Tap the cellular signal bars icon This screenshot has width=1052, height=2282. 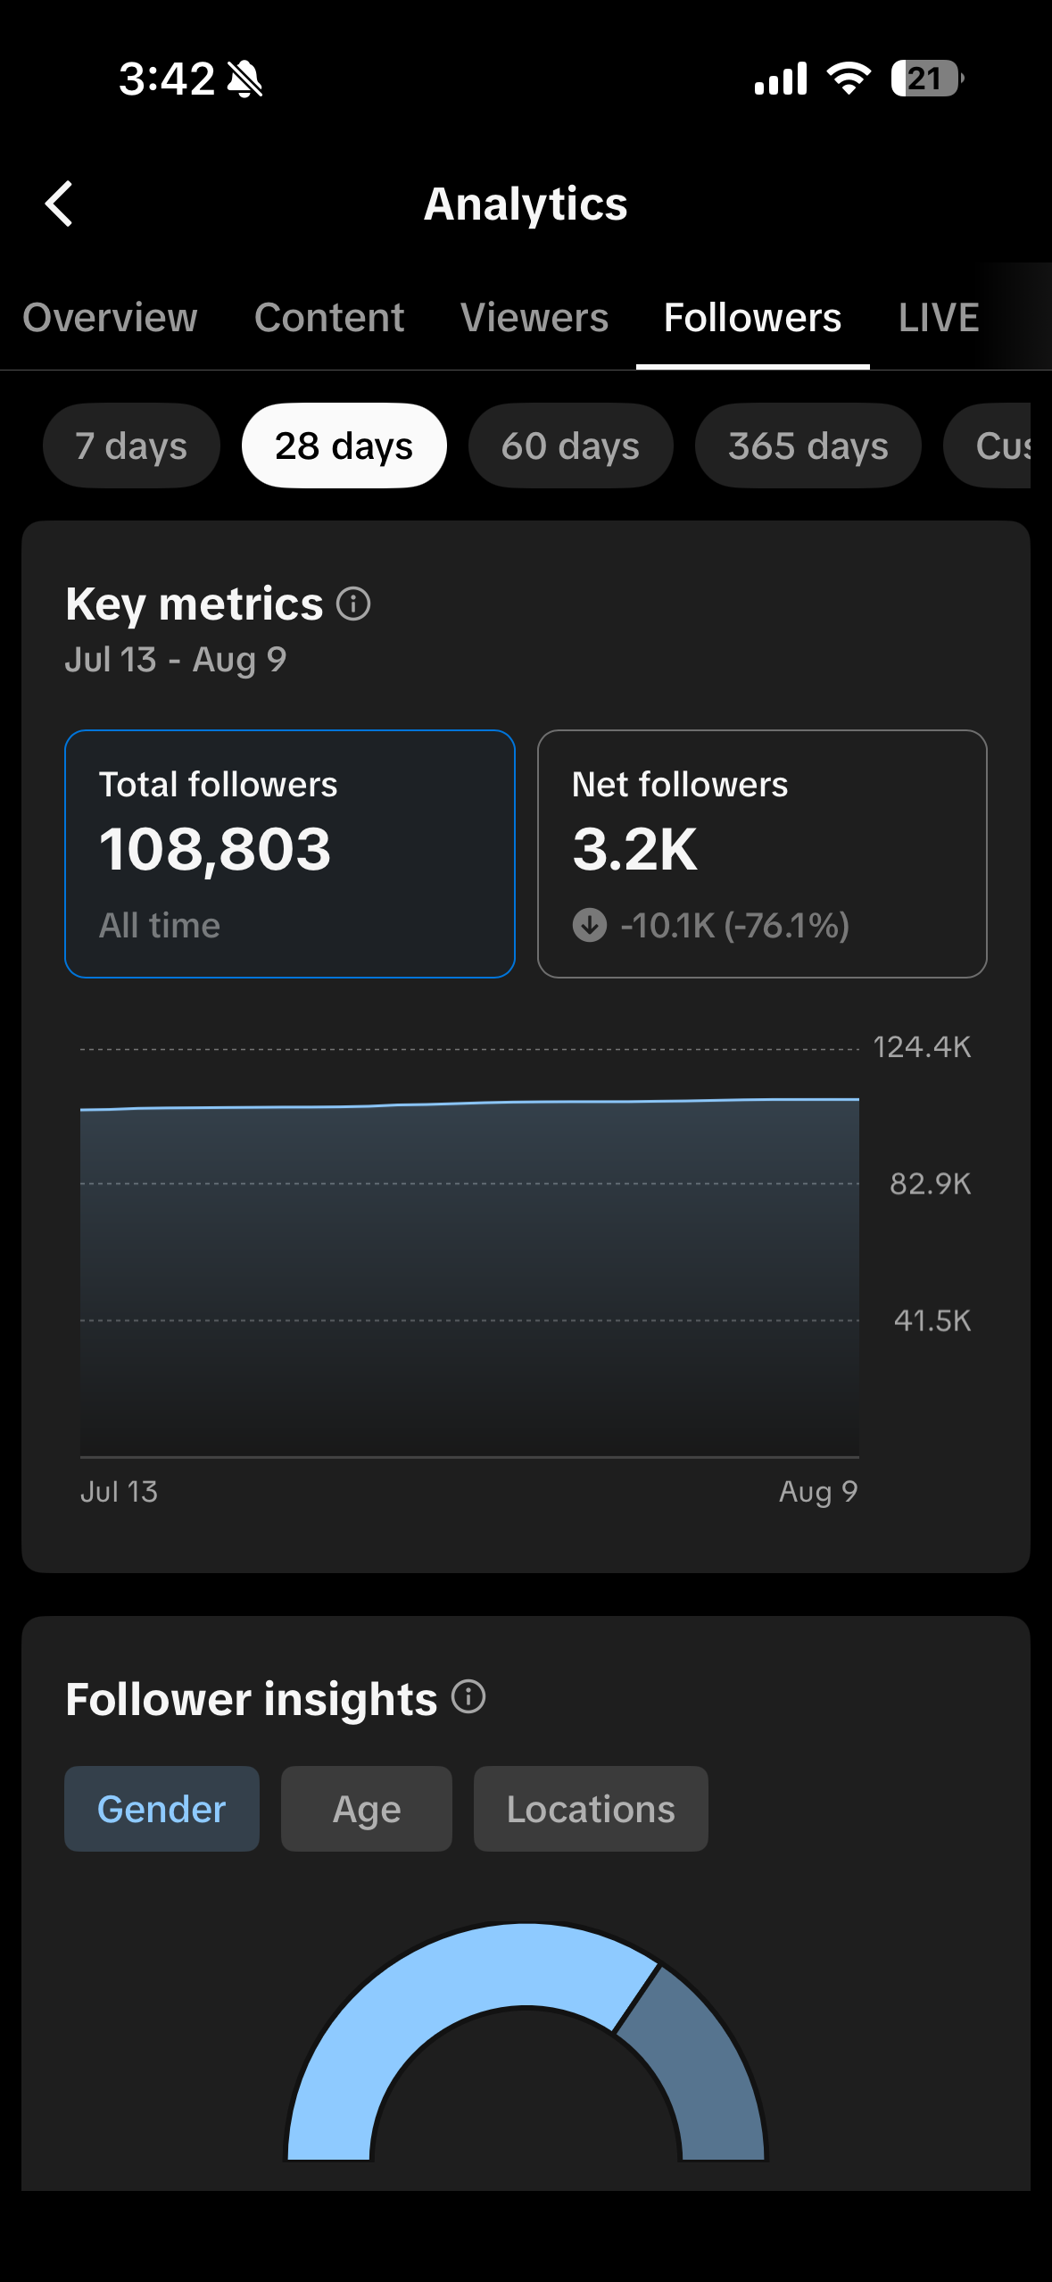tap(781, 79)
